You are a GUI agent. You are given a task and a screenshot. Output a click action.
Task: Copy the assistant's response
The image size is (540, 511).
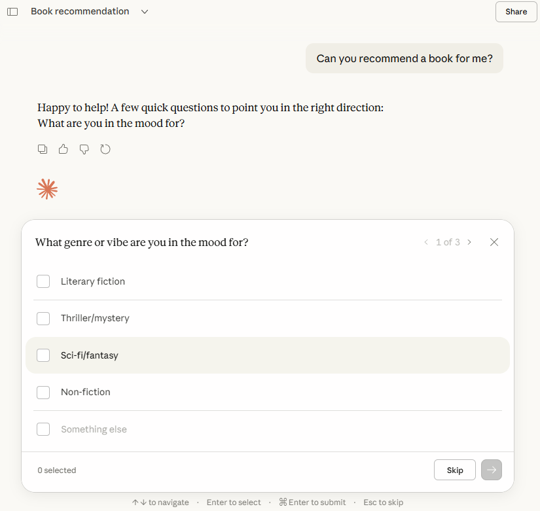[42, 149]
